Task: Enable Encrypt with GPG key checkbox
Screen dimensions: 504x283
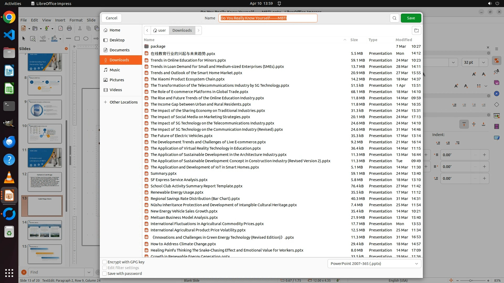Action: coord(104,262)
